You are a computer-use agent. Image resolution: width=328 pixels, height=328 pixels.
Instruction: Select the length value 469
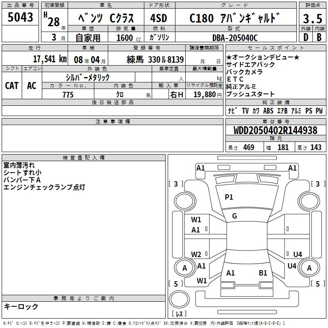249,148
